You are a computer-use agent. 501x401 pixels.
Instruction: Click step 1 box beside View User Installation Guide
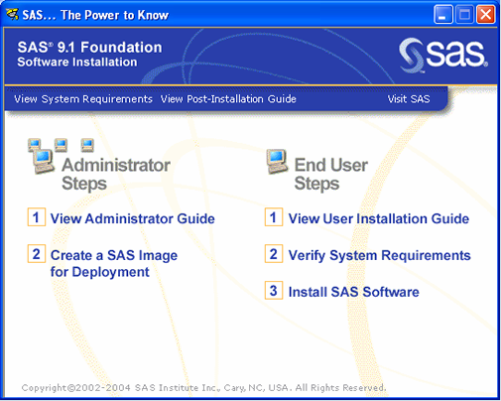(274, 217)
